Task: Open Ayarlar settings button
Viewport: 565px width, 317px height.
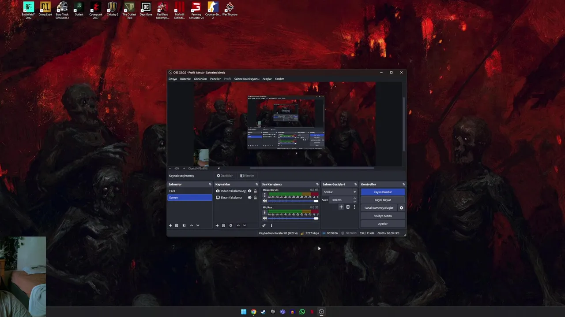Action: coord(383,224)
